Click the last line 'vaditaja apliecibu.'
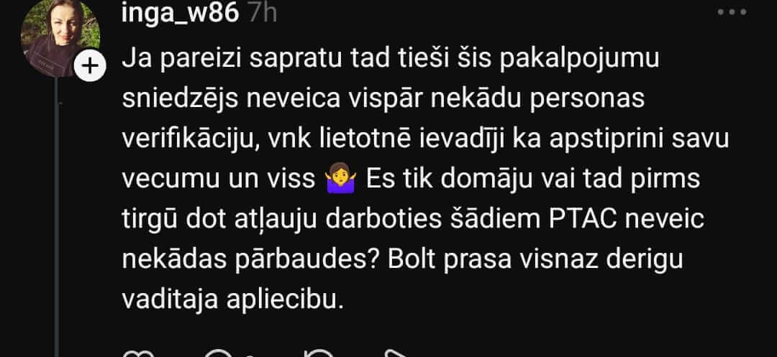Viewport: 777px width, 357px height. pyautogui.click(x=232, y=300)
